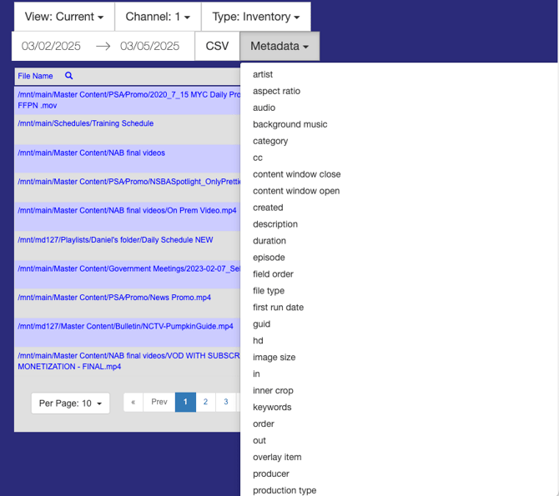This screenshot has height=496, width=559.
Task: Expand the Channel: 1 dropdown
Action: [x=158, y=17]
